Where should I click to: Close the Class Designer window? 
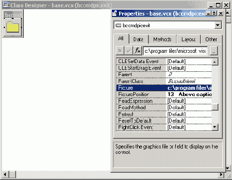pos(226,5)
